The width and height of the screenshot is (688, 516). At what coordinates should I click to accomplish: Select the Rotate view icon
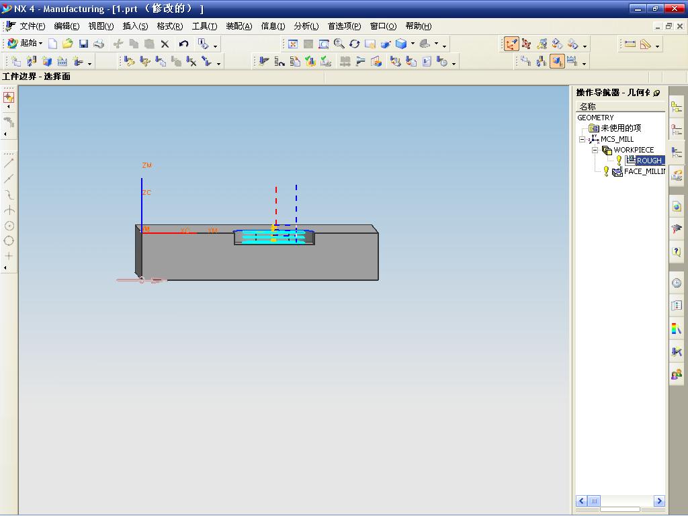[x=355, y=44]
